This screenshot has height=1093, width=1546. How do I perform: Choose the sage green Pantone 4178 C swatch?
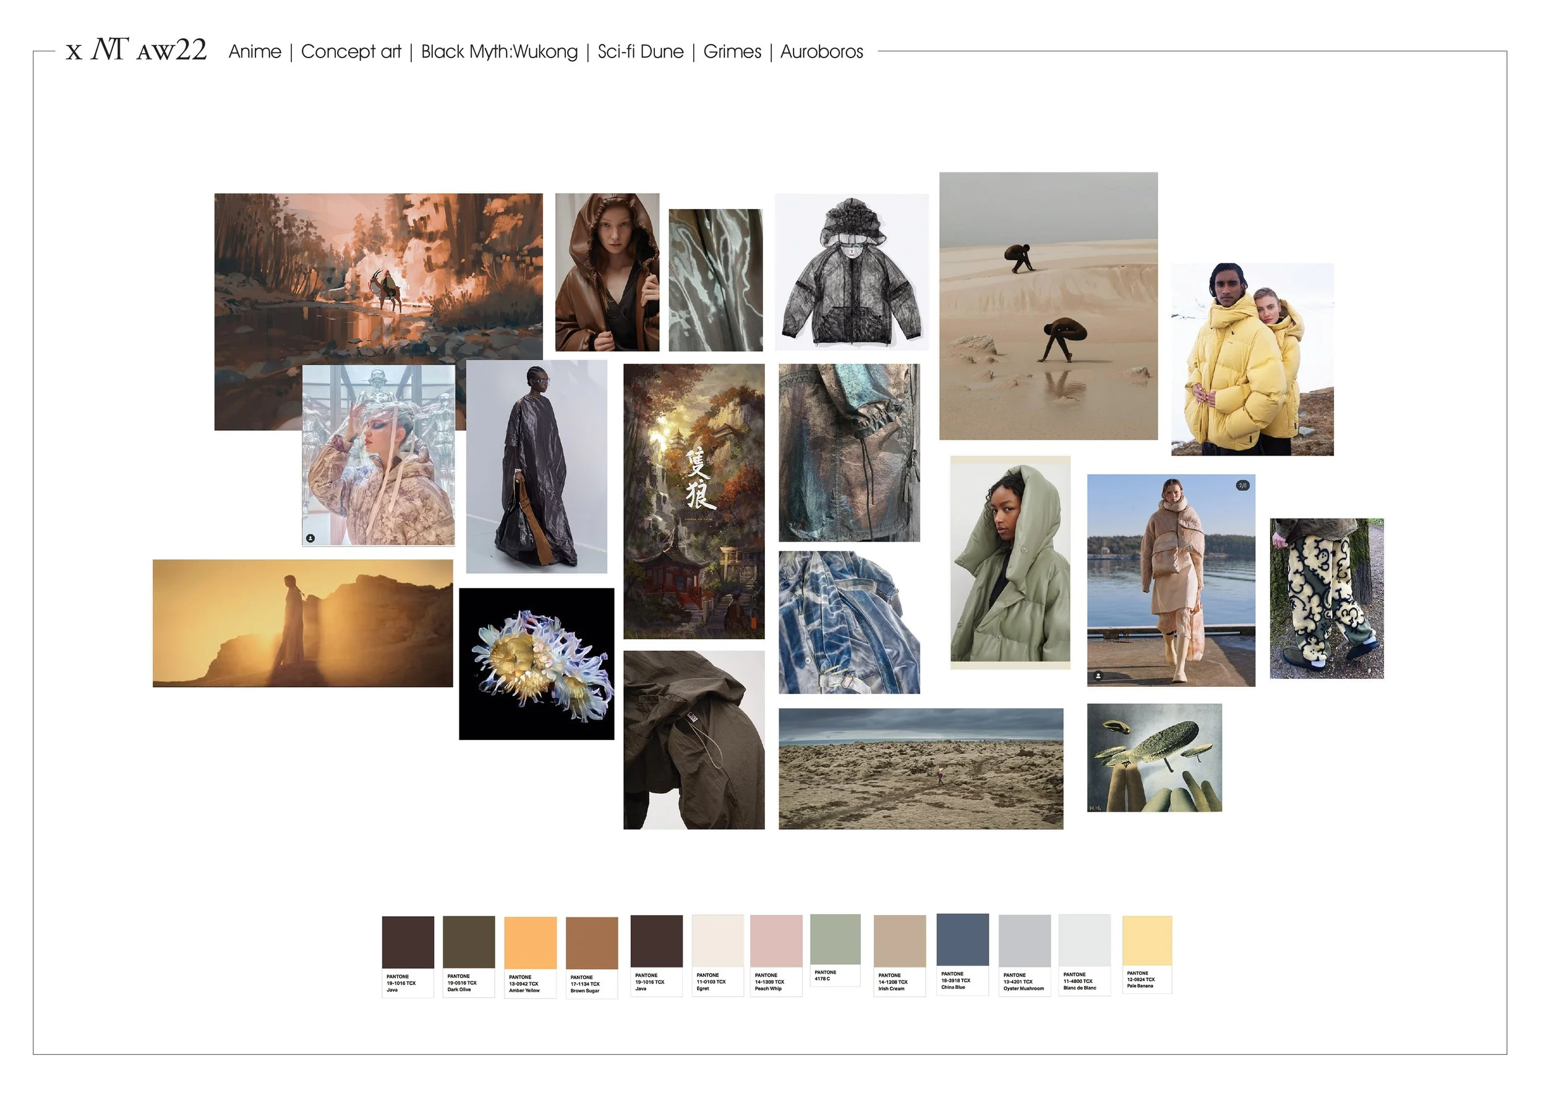[x=835, y=950]
